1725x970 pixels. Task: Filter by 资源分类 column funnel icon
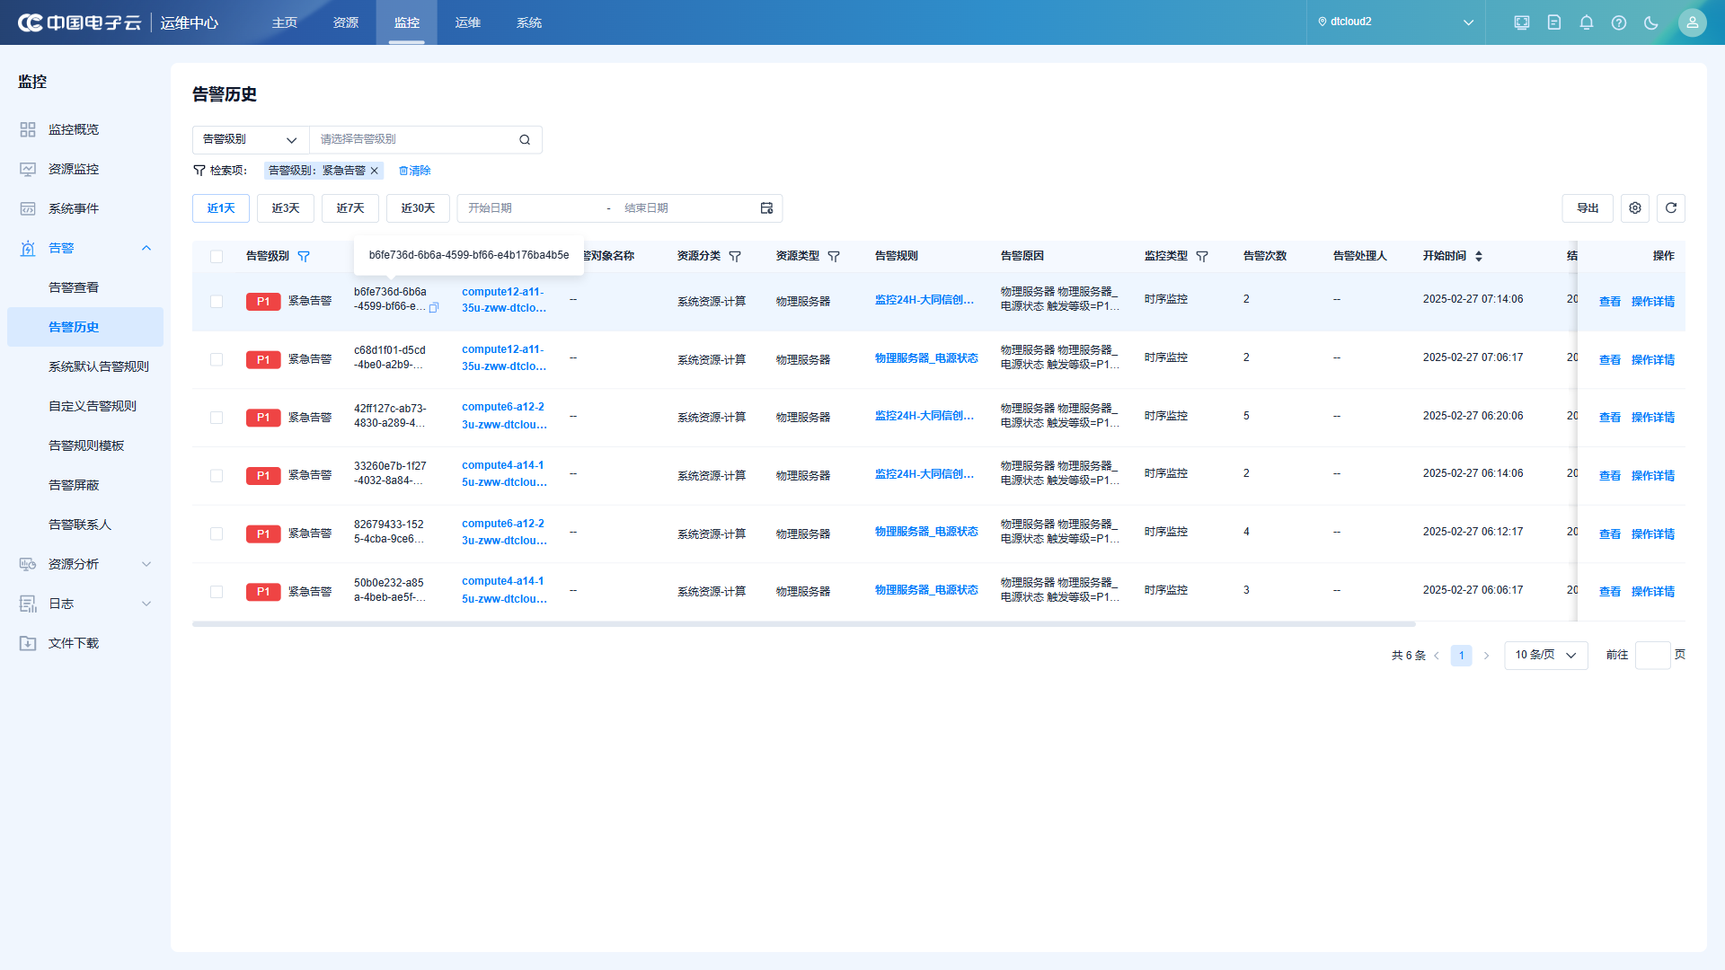[735, 257]
